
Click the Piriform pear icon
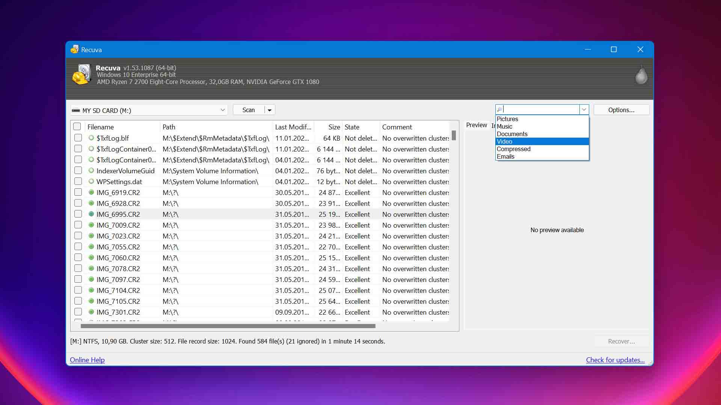641,74
